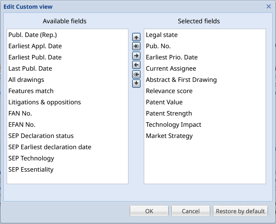The height and width of the screenshot is (224, 276).
Task: Pick SEP Essentiality in Available fields
Action: 31,170
